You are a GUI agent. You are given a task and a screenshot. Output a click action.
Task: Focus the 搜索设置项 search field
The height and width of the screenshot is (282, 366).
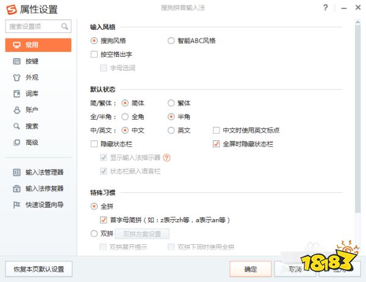(38, 26)
